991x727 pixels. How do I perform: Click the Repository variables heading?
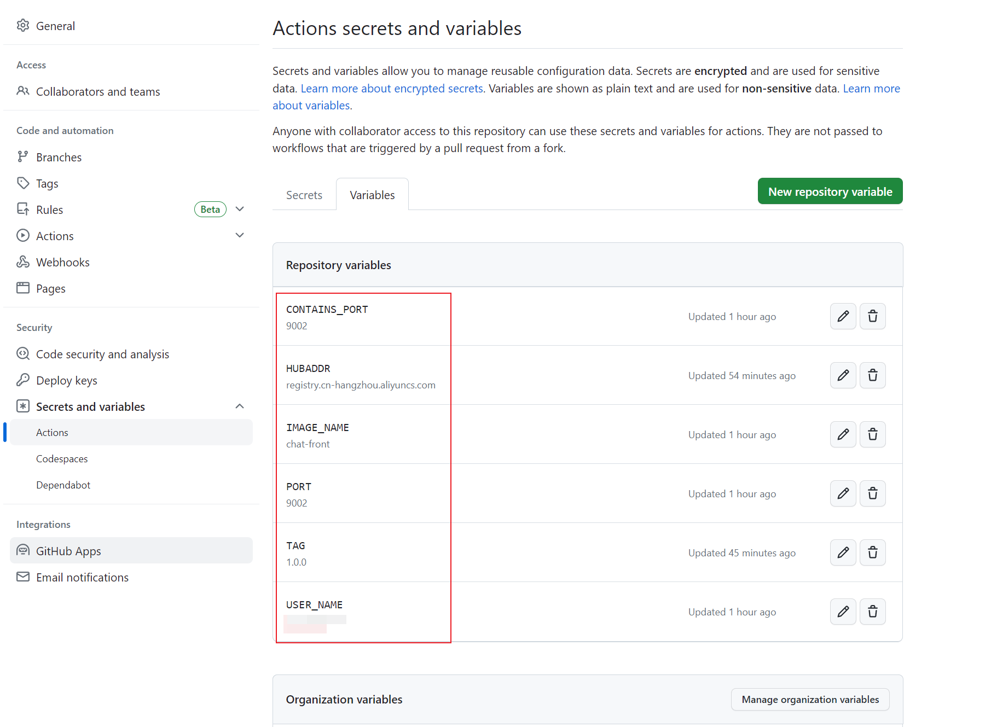[x=339, y=265]
